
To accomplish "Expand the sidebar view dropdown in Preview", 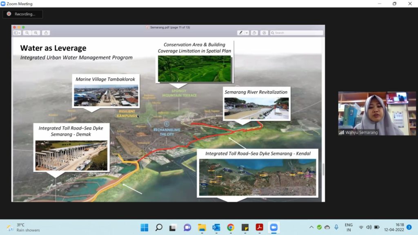I will point(17,33).
